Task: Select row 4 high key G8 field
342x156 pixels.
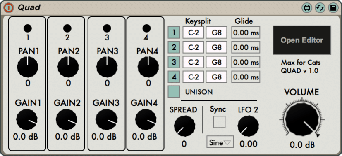Action: [217, 77]
